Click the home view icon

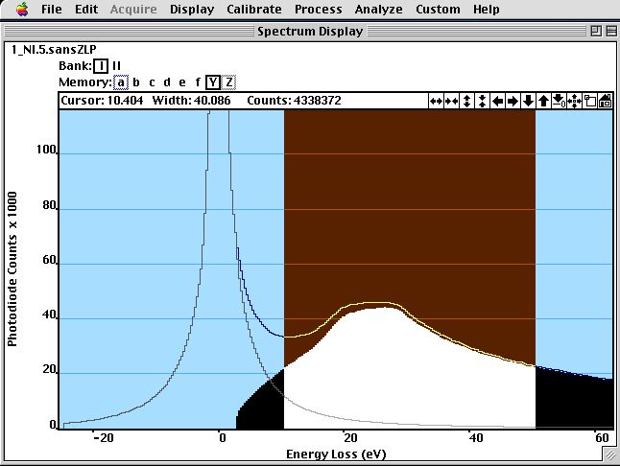click(x=605, y=101)
